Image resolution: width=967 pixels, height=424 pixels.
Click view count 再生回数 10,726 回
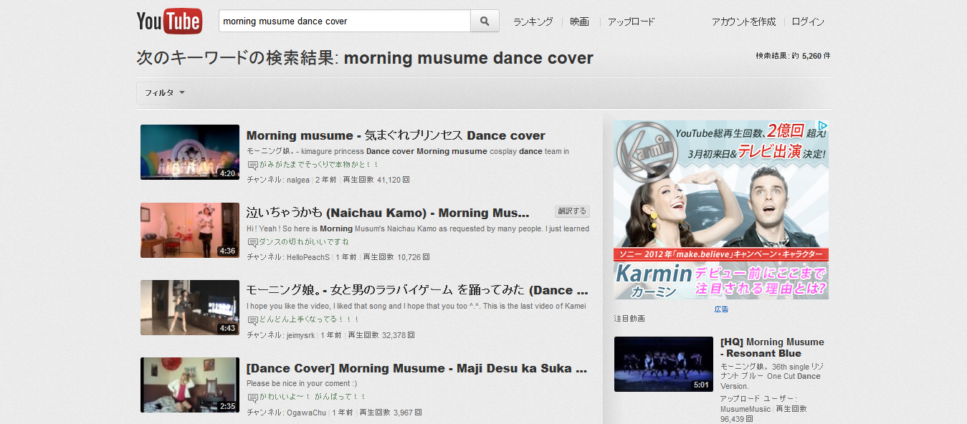pos(396,257)
